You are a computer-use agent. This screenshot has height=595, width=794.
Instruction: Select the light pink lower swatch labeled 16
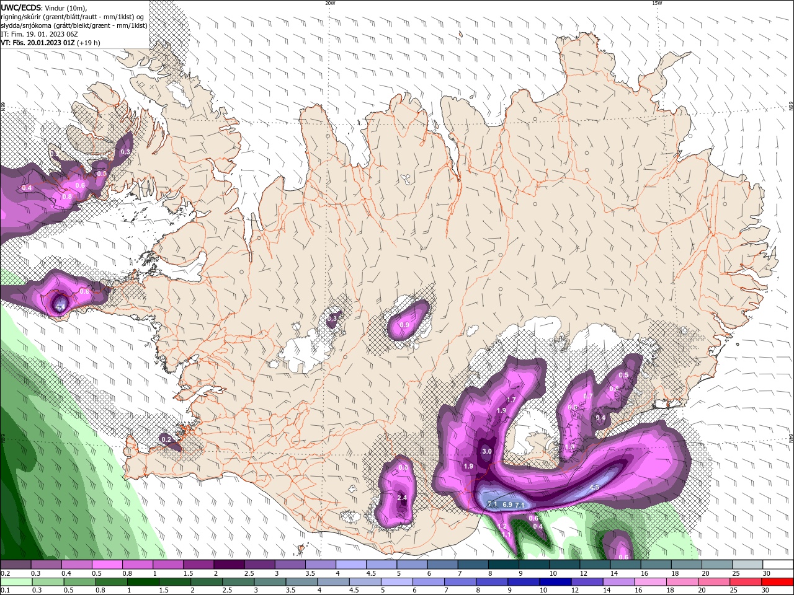click(x=651, y=582)
